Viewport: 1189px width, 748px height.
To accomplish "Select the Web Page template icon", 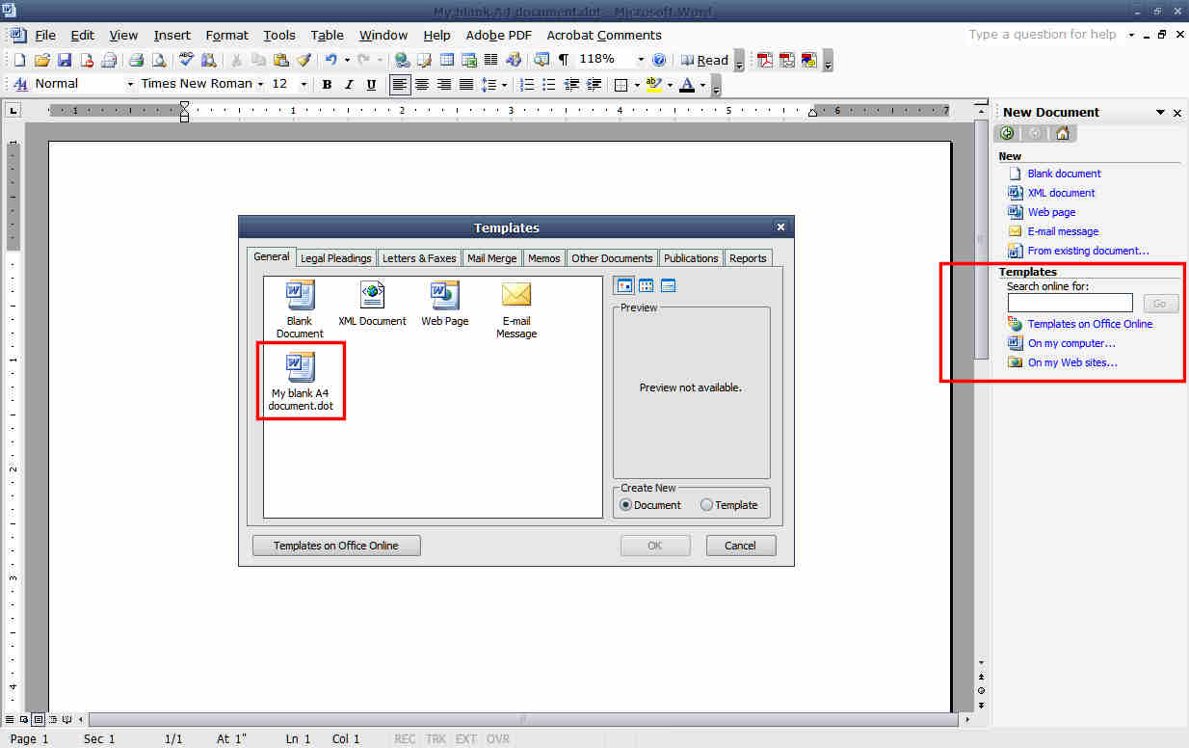I will (x=445, y=303).
